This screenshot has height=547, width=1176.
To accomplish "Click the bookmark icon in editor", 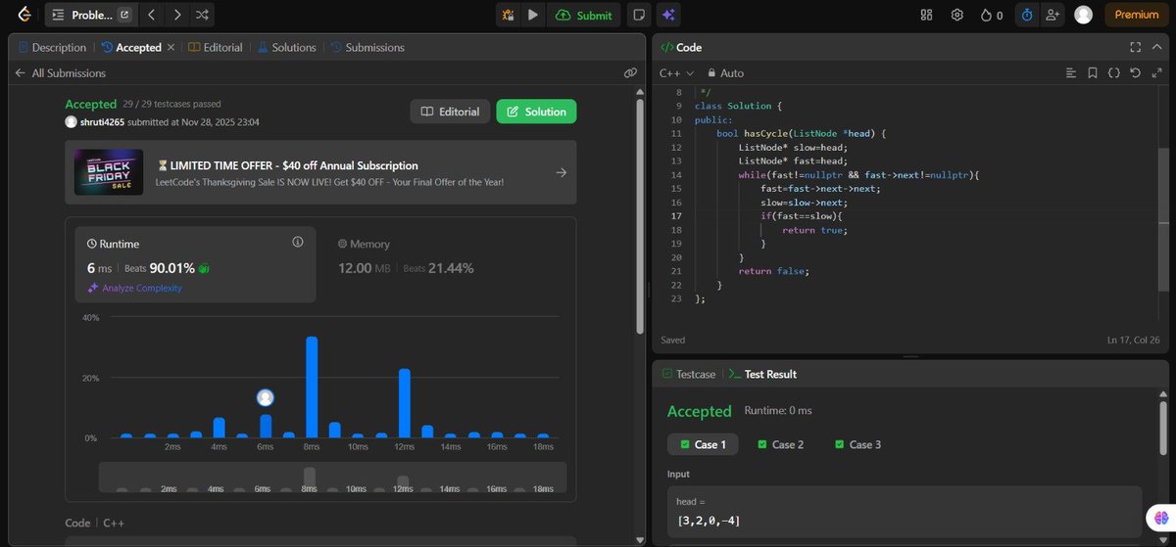I will 1093,72.
